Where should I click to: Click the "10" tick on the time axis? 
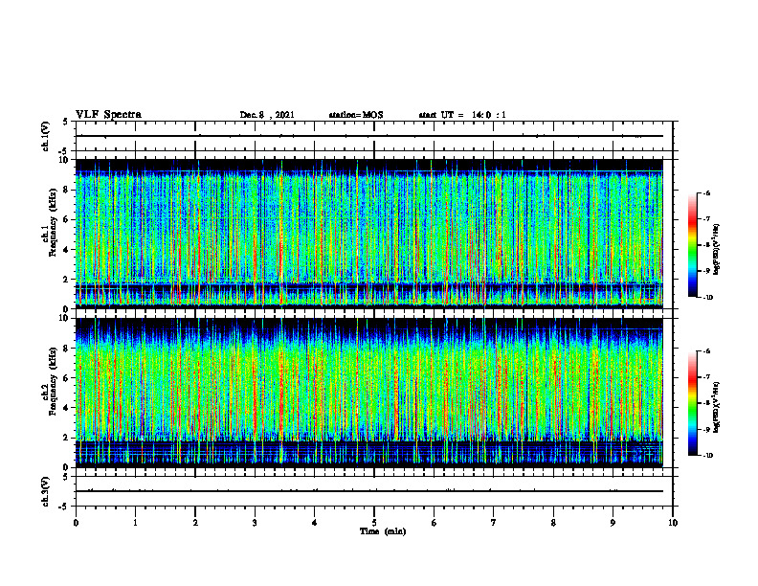click(x=673, y=523)
